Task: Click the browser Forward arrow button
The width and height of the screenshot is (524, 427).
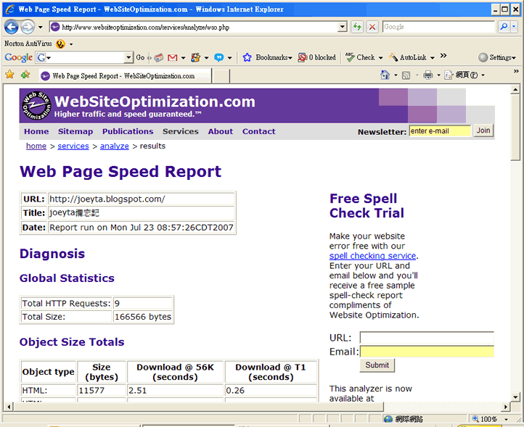Action: coord(28,27)
